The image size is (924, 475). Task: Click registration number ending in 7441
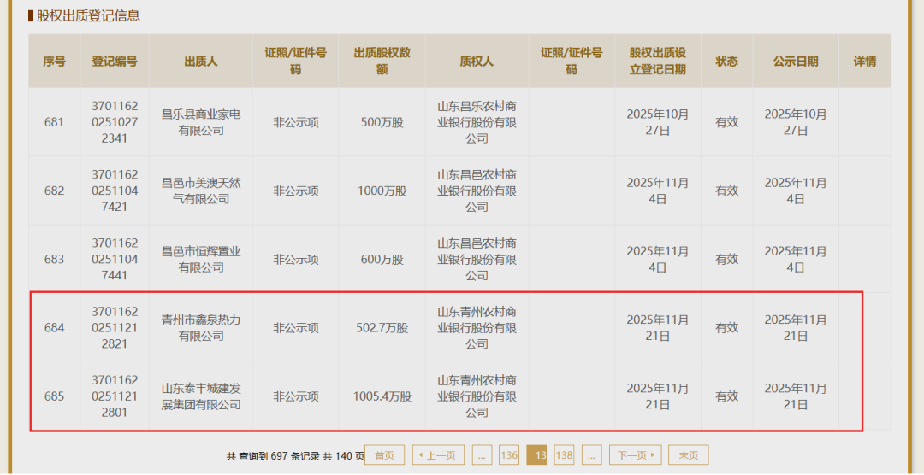[x=115, y=259]
